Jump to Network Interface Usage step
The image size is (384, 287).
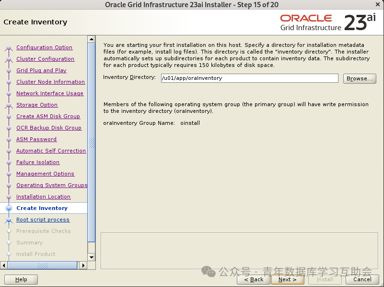coord(50,93)
